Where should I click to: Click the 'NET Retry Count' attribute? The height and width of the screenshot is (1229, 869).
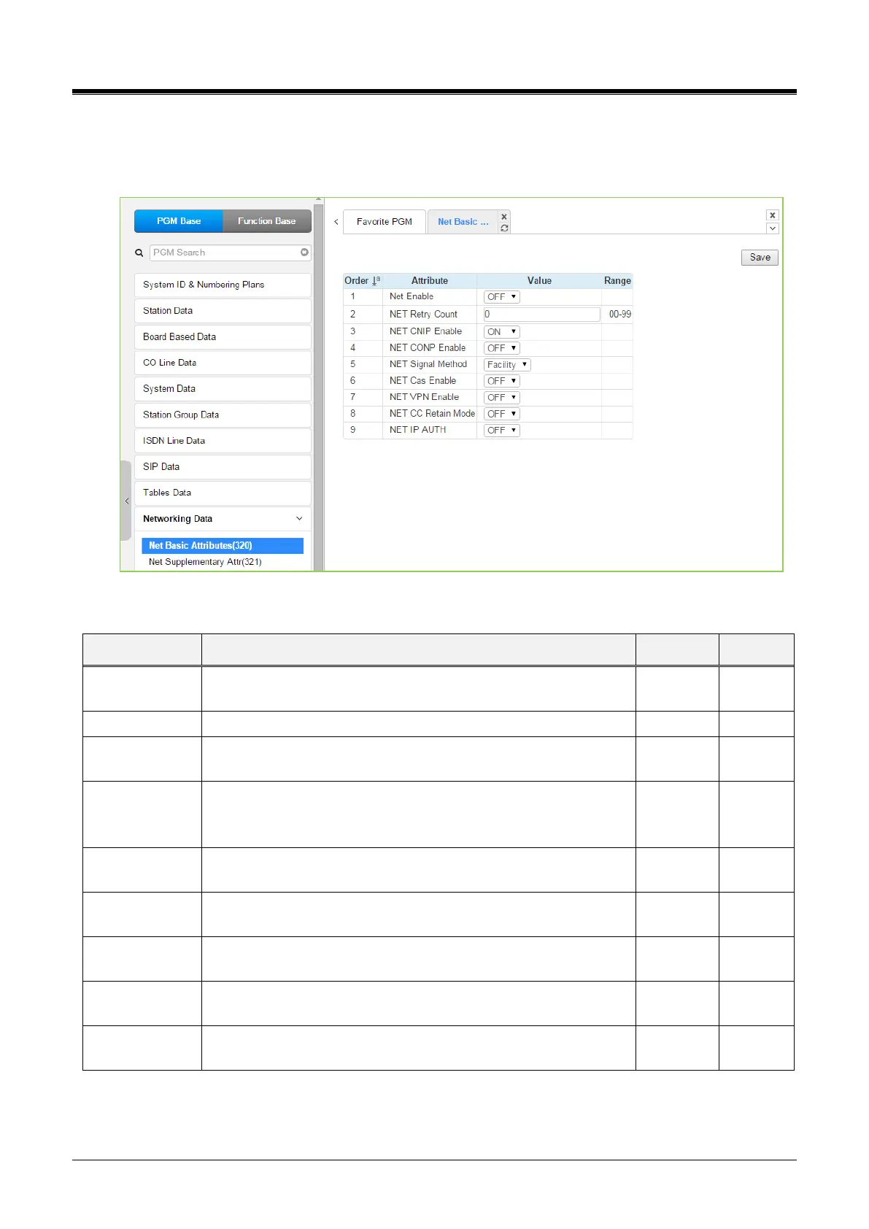coord(423,315)
